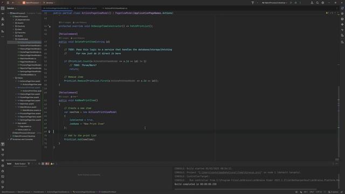345x194 pixels.
Task: Select App.axaml.cs in solution tree
Action: coord(24,127)
